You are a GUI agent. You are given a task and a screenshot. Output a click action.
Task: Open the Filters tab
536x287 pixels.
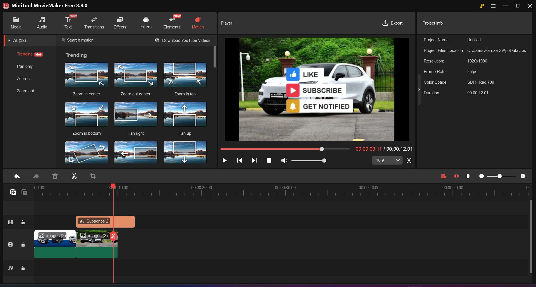[146, 23]
